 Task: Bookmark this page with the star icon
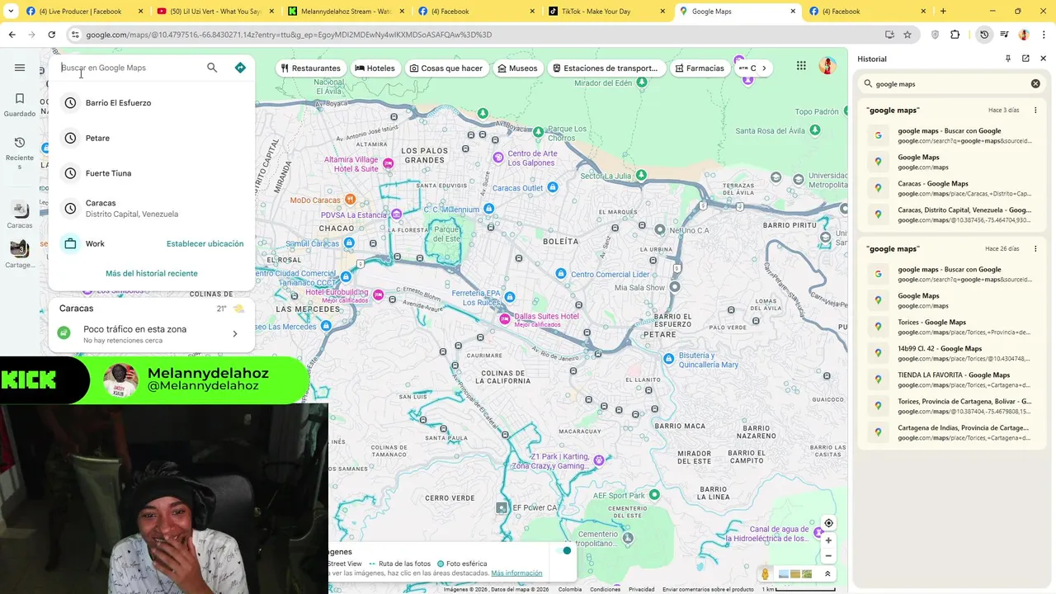(907, 35)
